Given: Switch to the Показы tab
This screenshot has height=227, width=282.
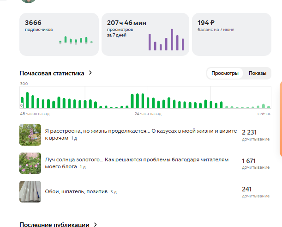Looking at the screenshot, I should 258,74.
